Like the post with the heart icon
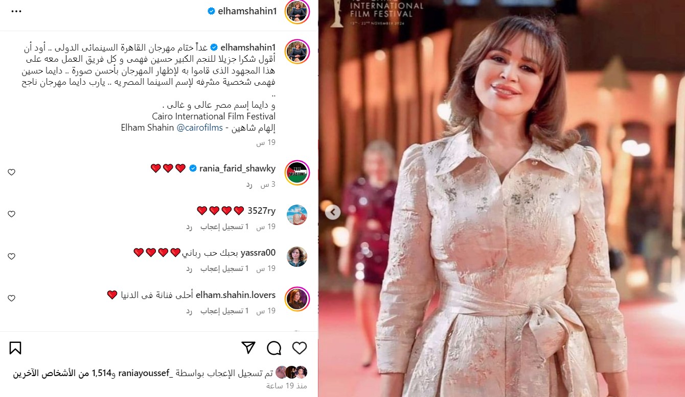 point(300,348)
